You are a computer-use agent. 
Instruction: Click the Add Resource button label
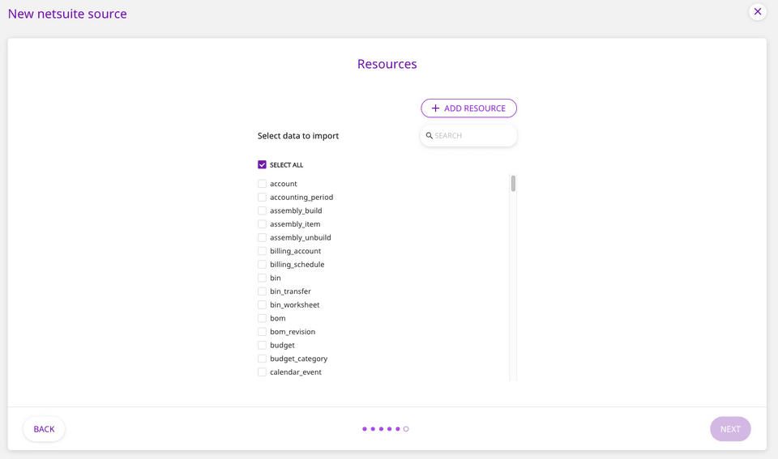coord(474,108)
